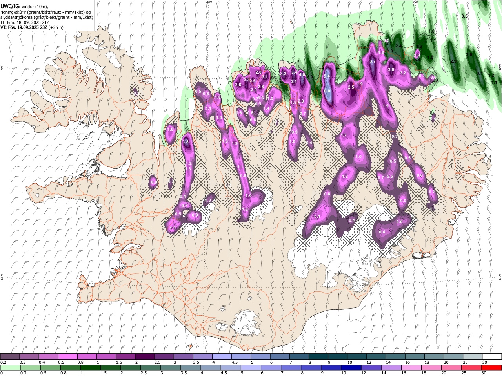Click the palest green 0.1–0.3 swatch in lower legend

[10, 367]
